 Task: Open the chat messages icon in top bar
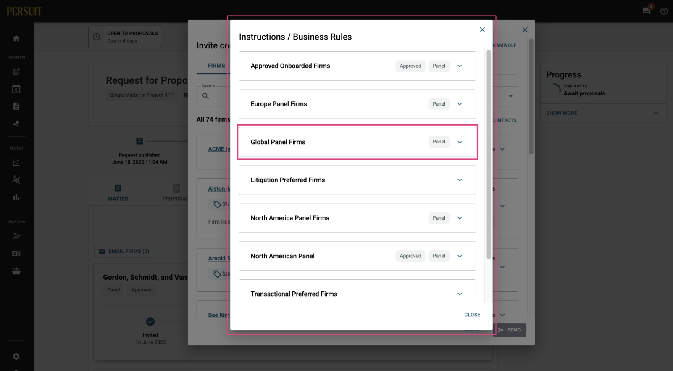[x=647, y=11]
